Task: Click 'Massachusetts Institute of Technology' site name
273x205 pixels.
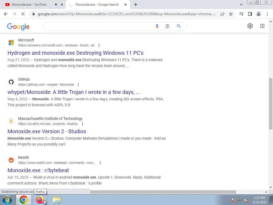Action: click(50, 119)
